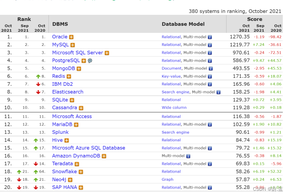Open the Splunk link
Image resolution: width=289 pixels, height=195 pixels.
tap(60, 132)
